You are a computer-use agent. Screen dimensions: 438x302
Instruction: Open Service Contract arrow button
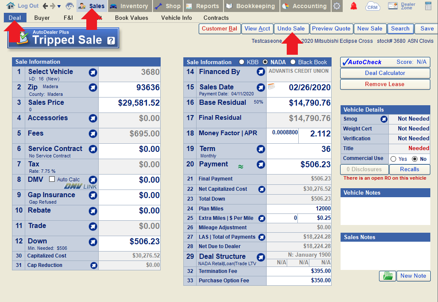coord(93,149)
